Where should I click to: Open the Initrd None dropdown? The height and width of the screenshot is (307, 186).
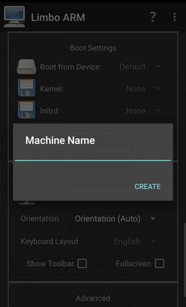click(143, 111)
